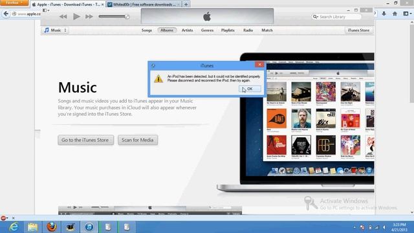
Task: Switch to the Playlists view
Action: [228, 30]
